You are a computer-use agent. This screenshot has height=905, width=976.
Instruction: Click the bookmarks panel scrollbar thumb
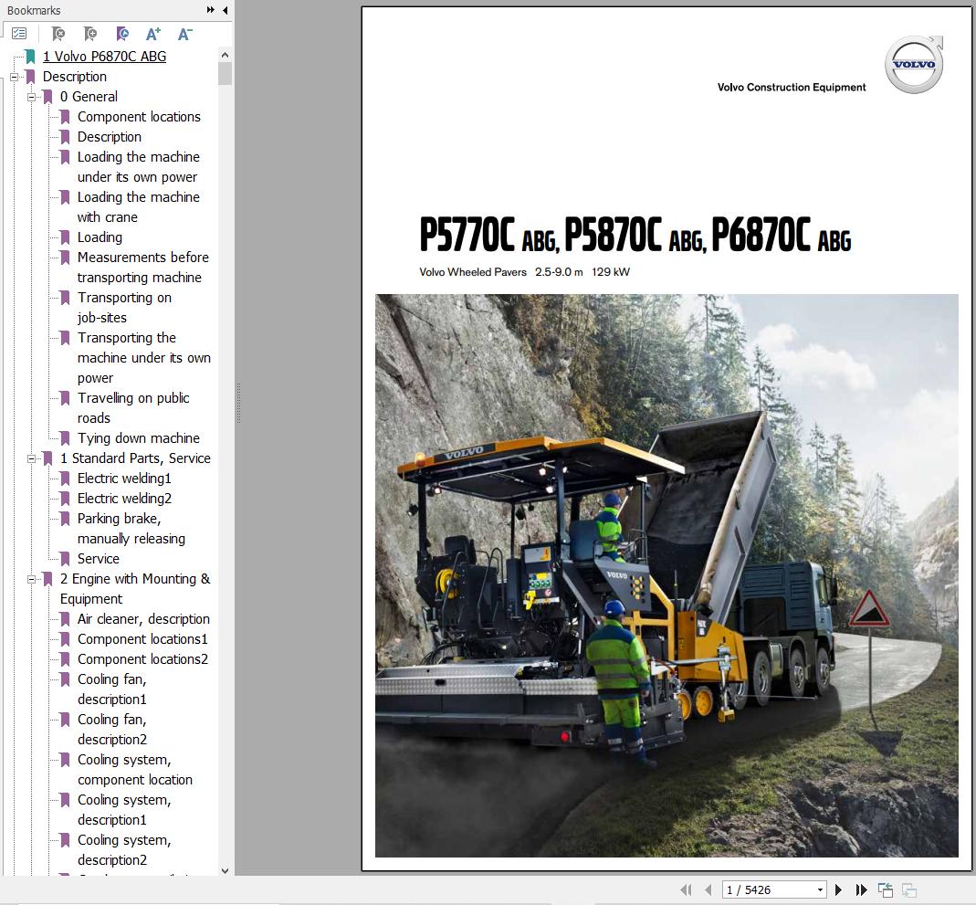[x=225, y=73]
